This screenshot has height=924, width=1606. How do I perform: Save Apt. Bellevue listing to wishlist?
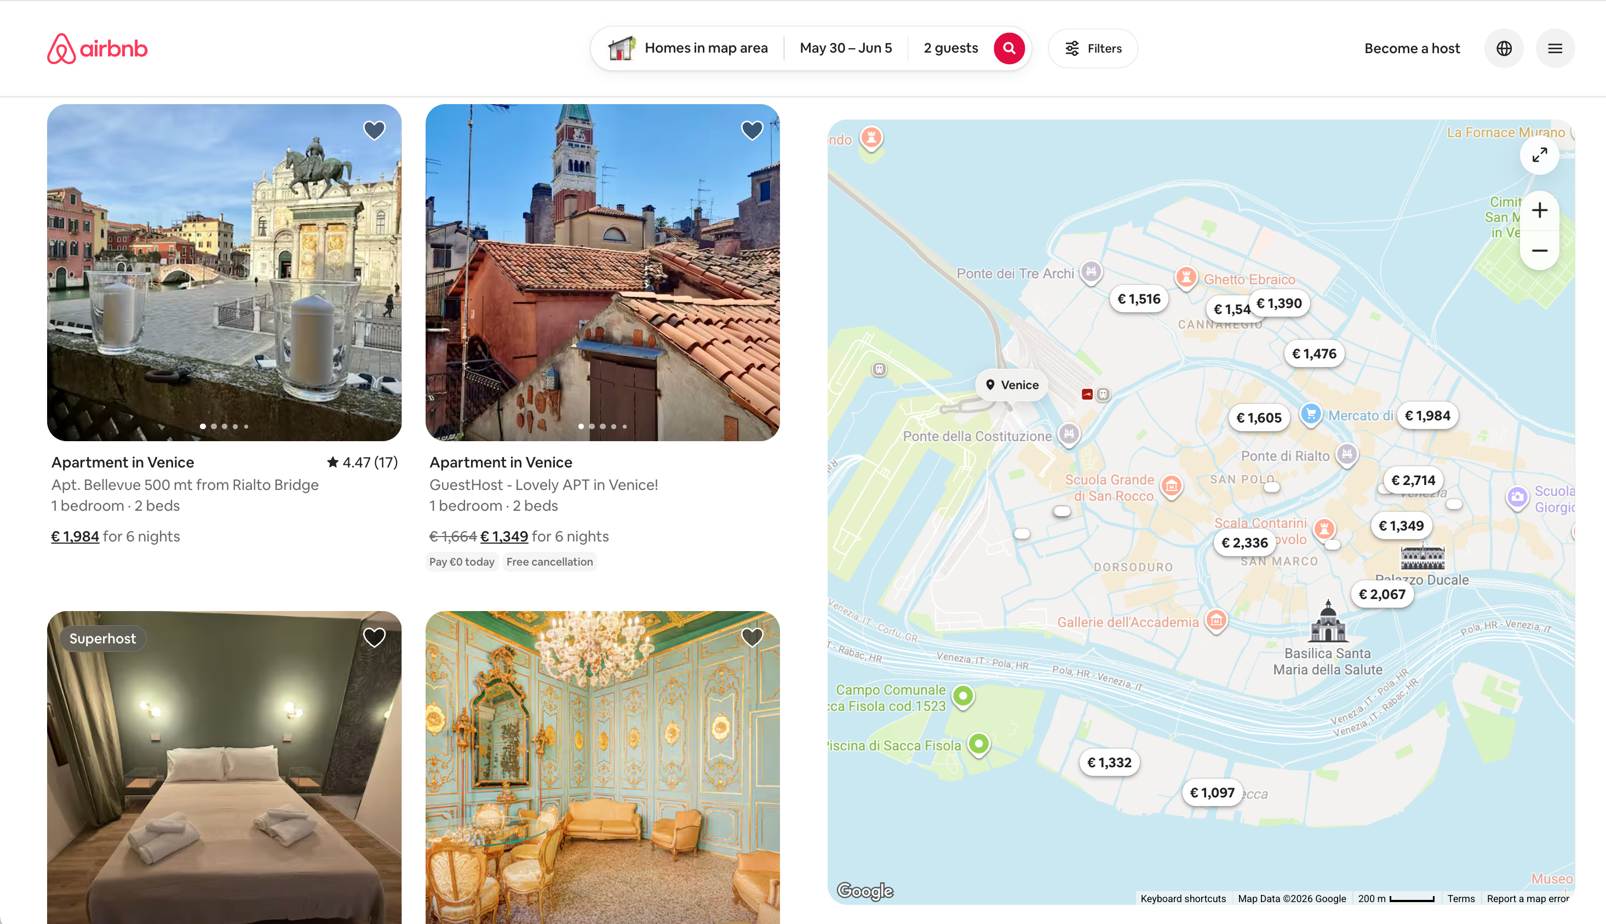[x=374, y=131]
